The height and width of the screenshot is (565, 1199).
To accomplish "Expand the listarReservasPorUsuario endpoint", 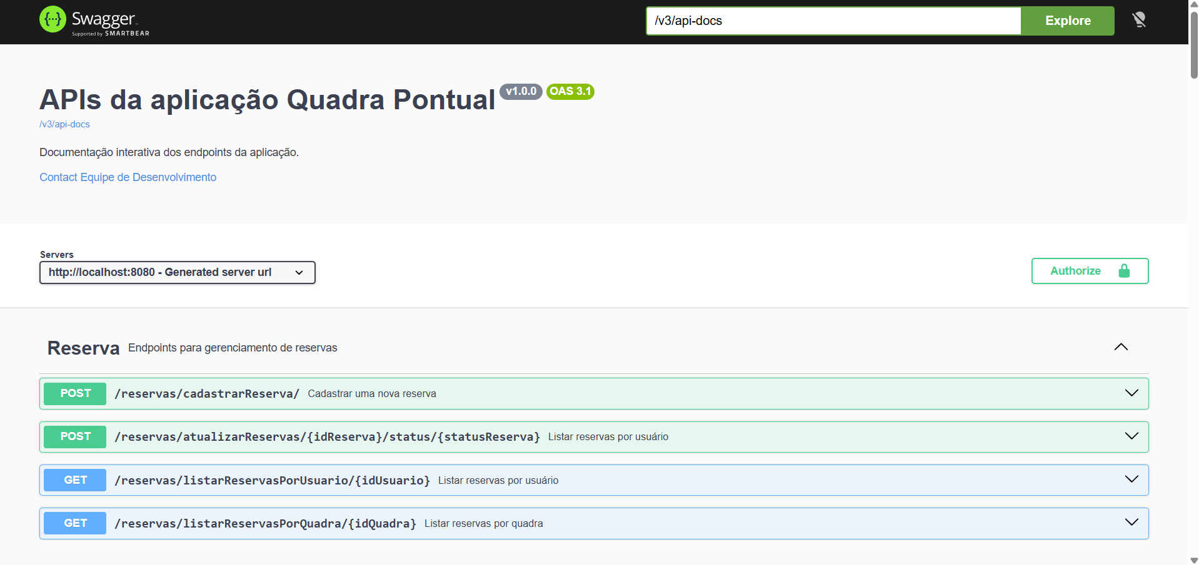I will click(1131, 479).
